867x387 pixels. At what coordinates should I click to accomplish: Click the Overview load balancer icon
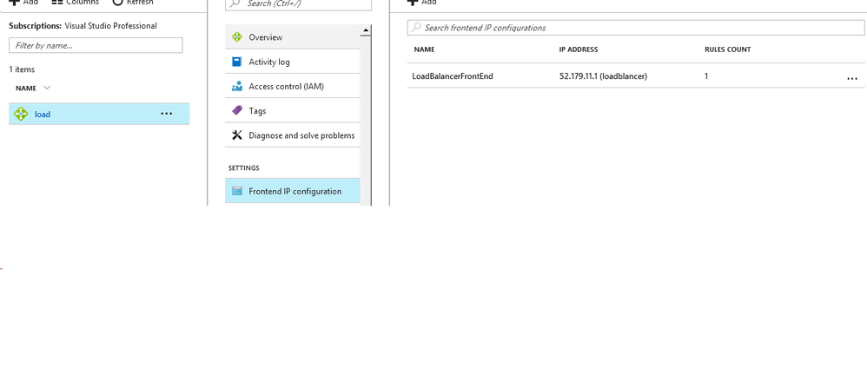pos(237,37)
